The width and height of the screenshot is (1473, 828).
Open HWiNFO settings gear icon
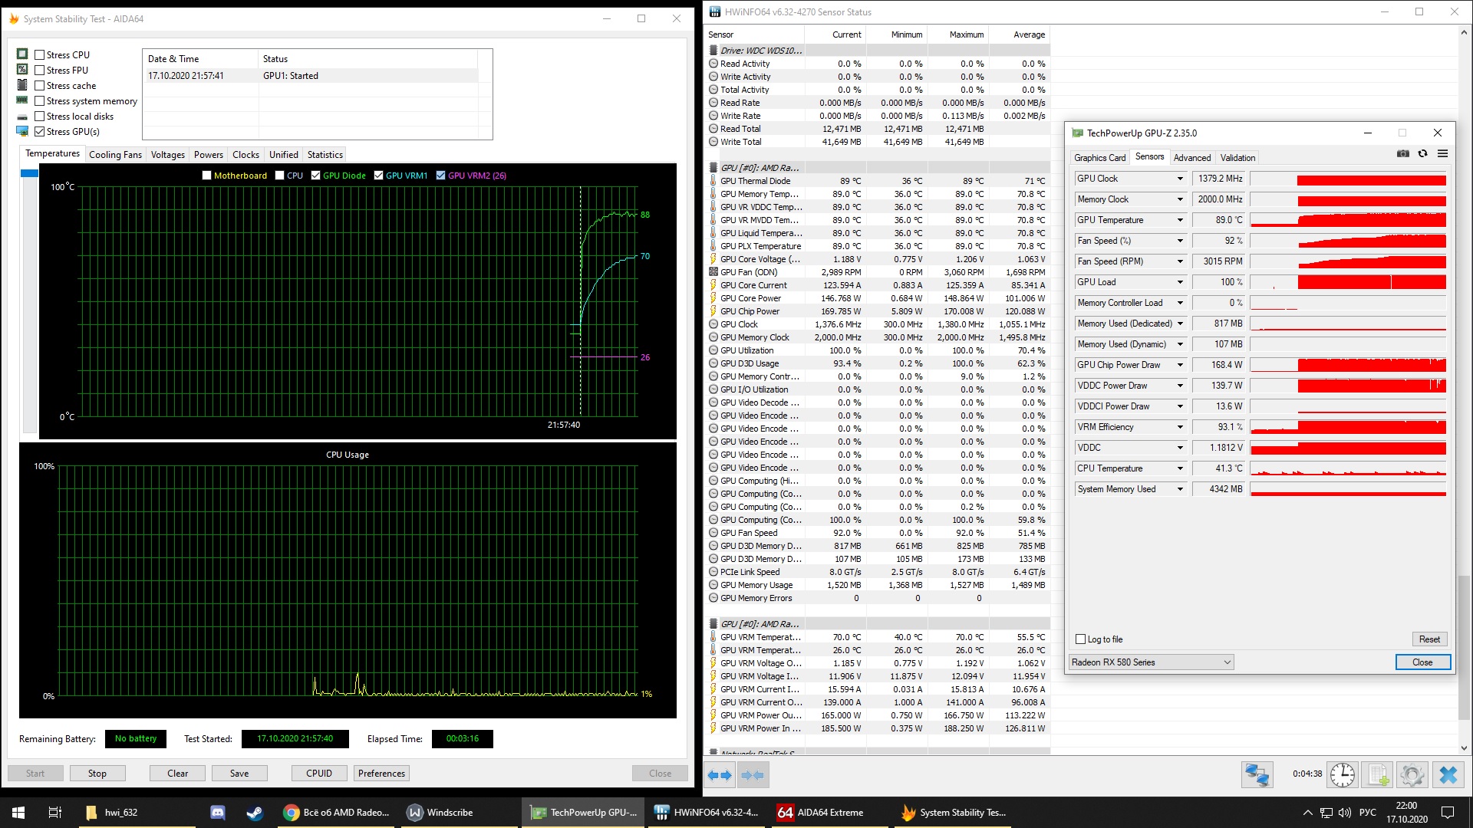tap(1412, 775)
